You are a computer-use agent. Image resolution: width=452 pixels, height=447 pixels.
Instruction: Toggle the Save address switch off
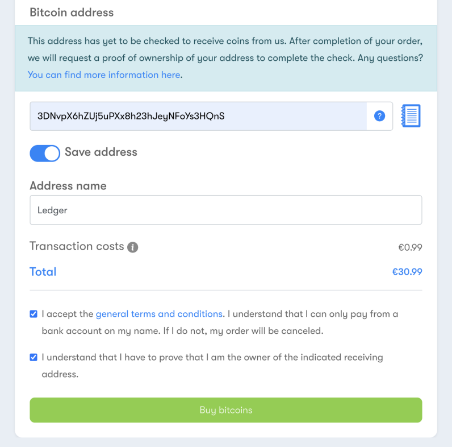click(45, 153)
